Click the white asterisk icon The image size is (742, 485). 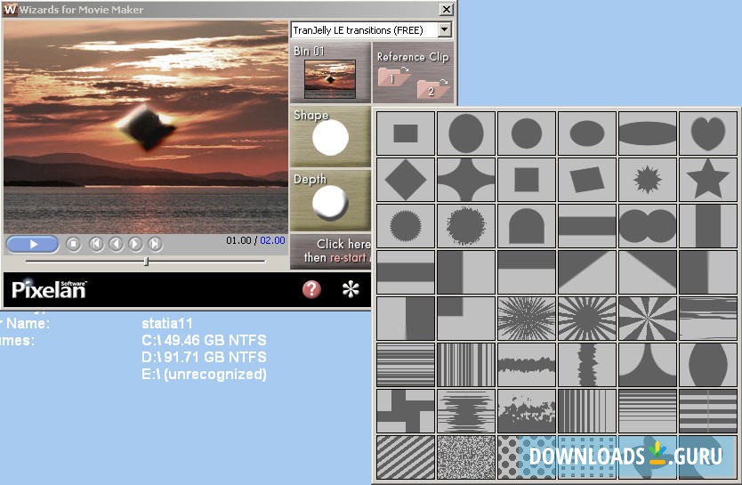coord(351,289)
